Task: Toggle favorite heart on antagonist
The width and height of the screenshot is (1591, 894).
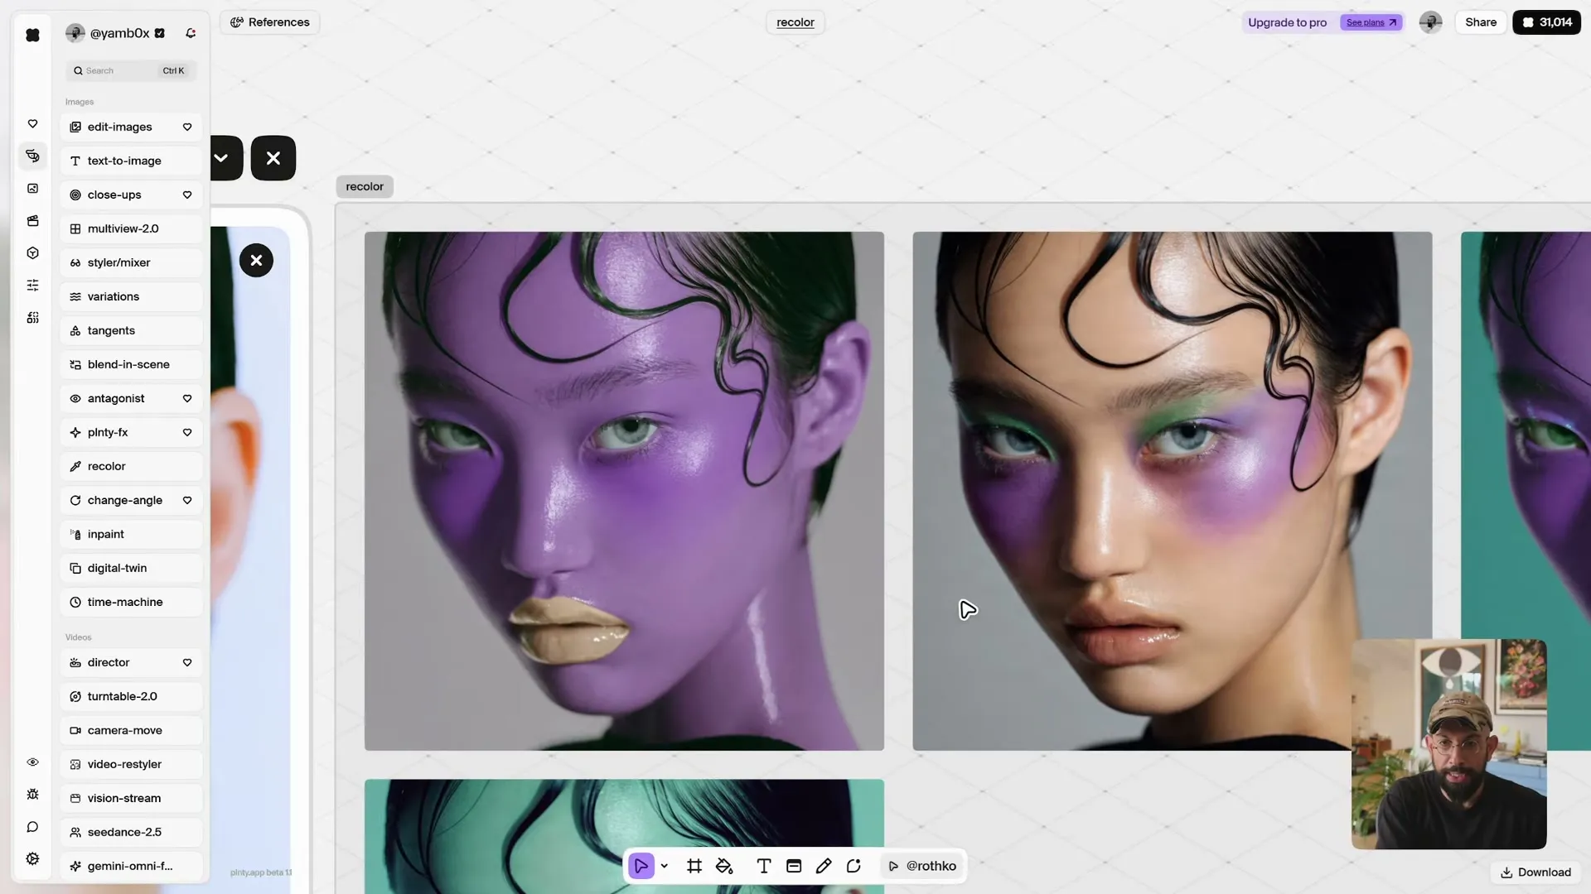Action: [187, 398]
